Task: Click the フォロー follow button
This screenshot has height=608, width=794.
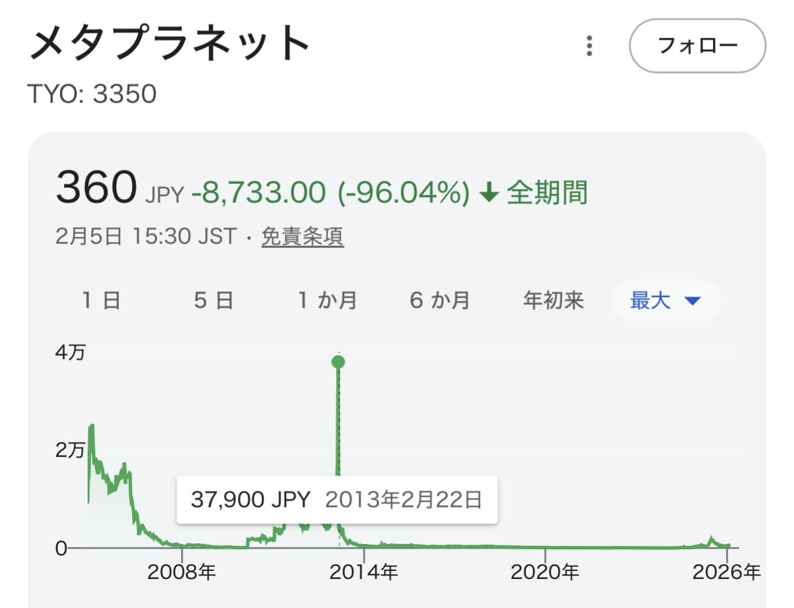Action: pyautogui.click(x=697, y=46)
